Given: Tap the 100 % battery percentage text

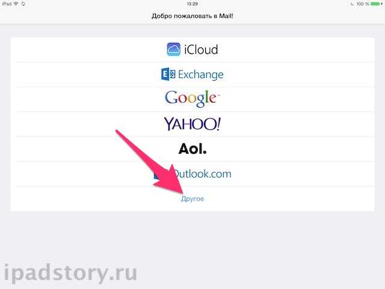Looking at the screenshot, I should [363, 4].
